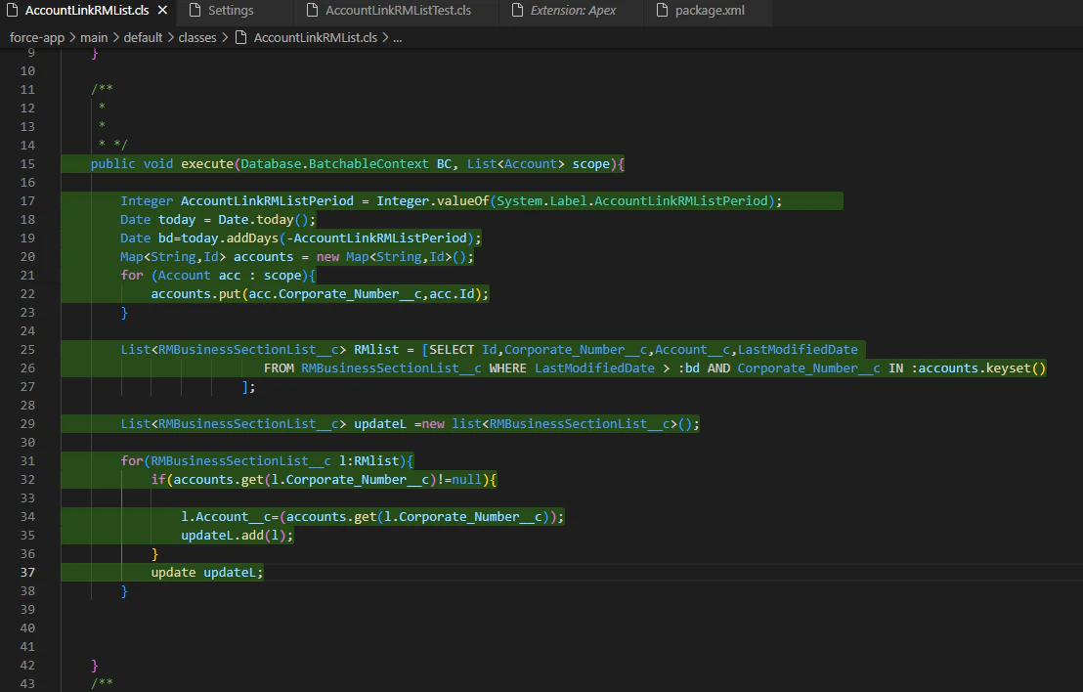Open the package.xml tab
1083x692 pixels.
point(710,11)
